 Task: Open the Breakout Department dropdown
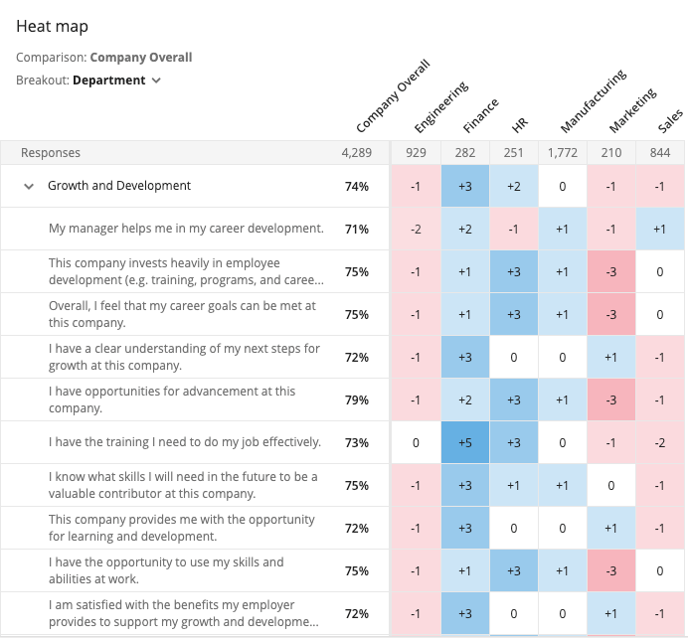(x=116, y=80)
